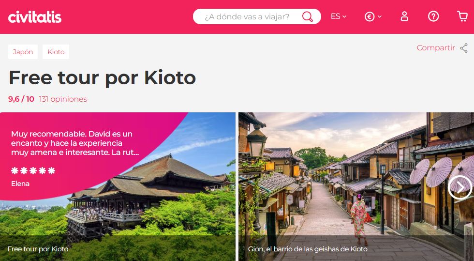Open the Gion geisha district photo
The image size is (474, 261).
[x=356, y=186]
